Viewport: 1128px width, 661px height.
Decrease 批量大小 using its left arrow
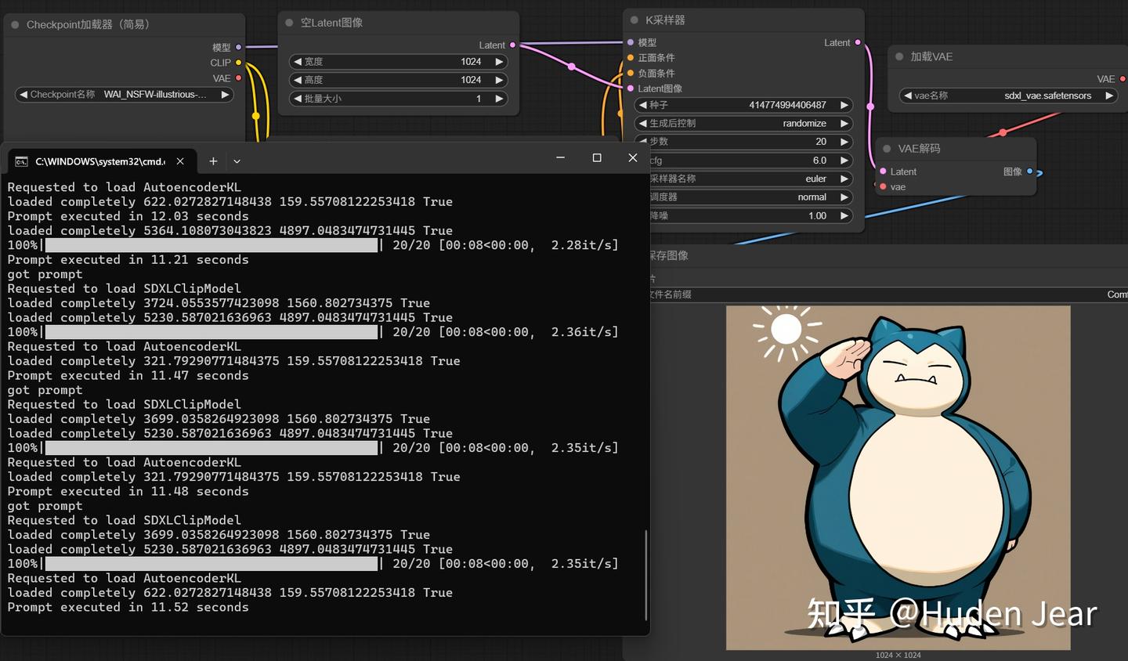tap(298, 99)
